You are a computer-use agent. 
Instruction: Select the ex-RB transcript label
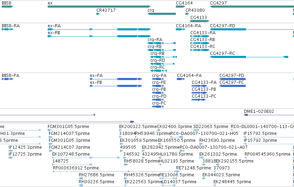point(54,33)
